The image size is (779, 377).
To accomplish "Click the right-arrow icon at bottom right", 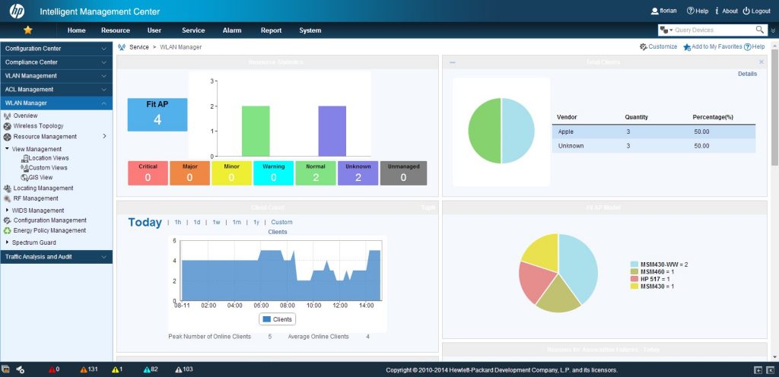I will [x=771, y=370].
